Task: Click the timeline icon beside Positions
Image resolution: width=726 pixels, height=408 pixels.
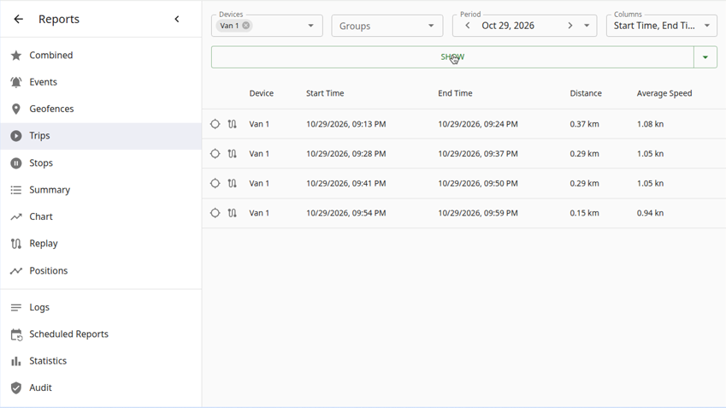Action: coord(16,270)
